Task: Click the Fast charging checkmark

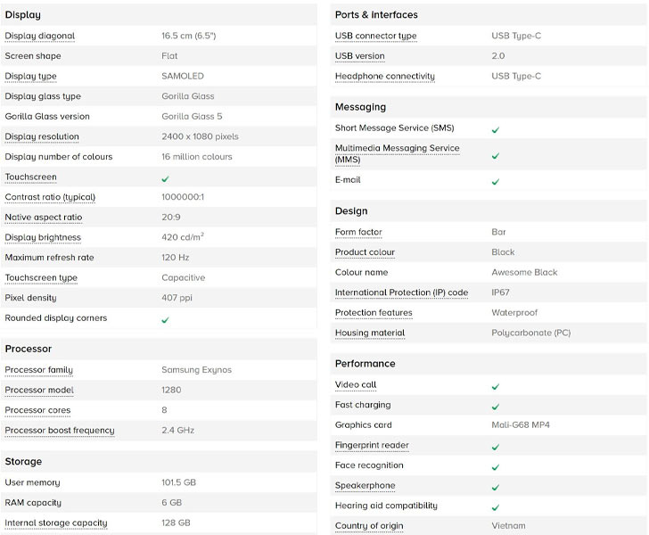Action: [496, 407]
